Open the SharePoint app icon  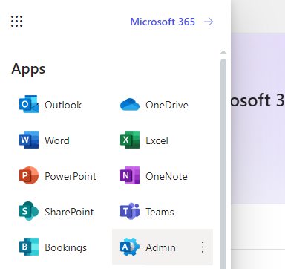[29, 211]
